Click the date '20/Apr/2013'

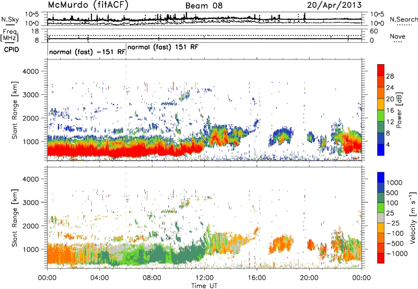pos(334,5)
